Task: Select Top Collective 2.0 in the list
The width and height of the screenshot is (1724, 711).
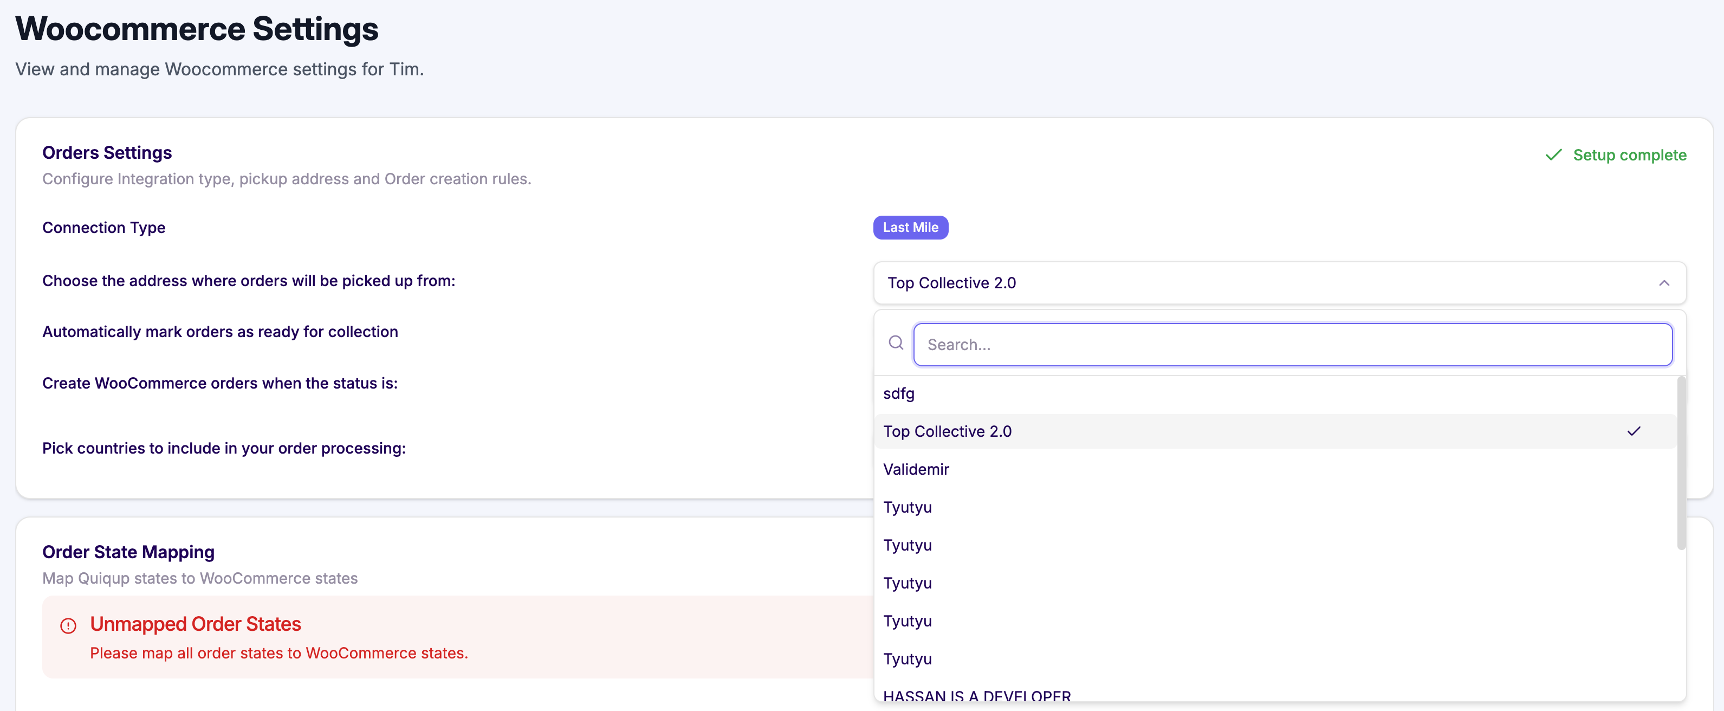Action: (x=947, y=432)
